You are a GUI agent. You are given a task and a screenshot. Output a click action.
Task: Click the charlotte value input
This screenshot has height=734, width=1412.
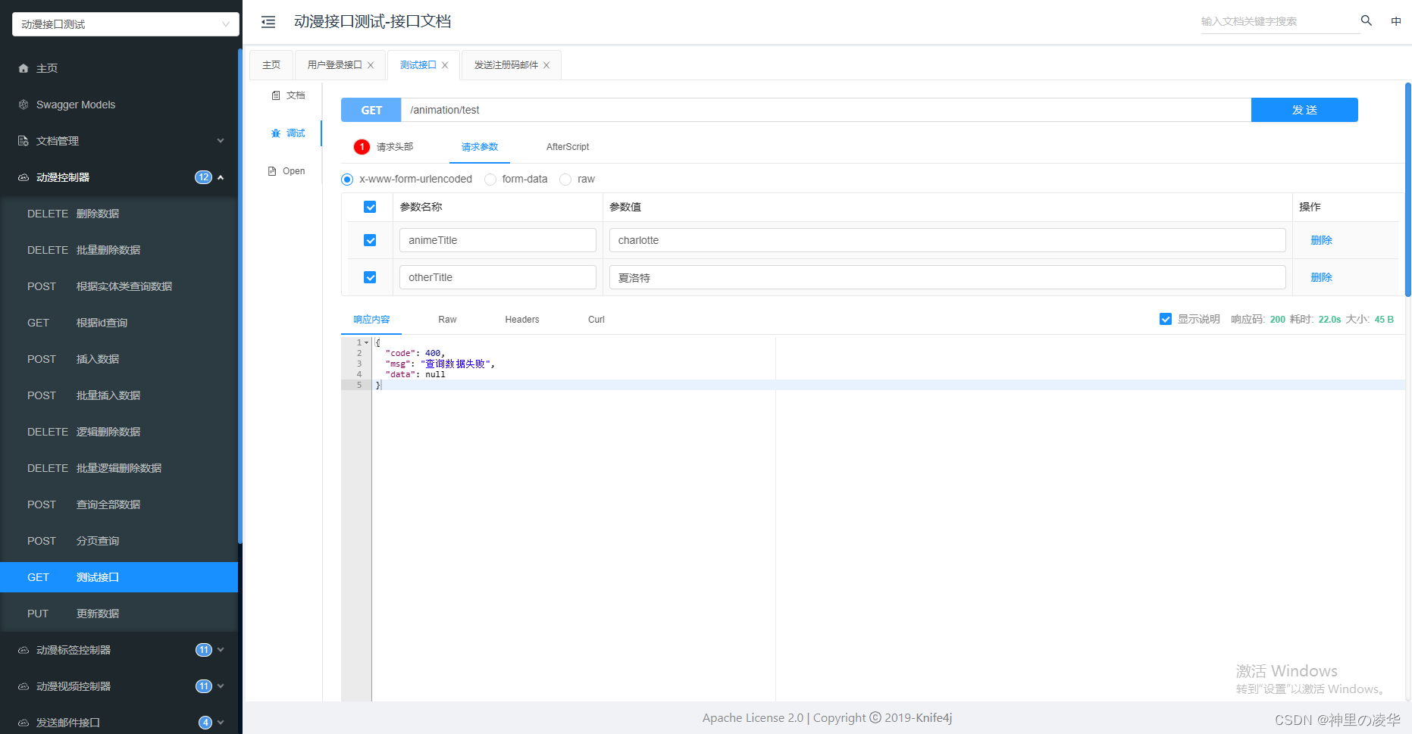pos(947,240)
